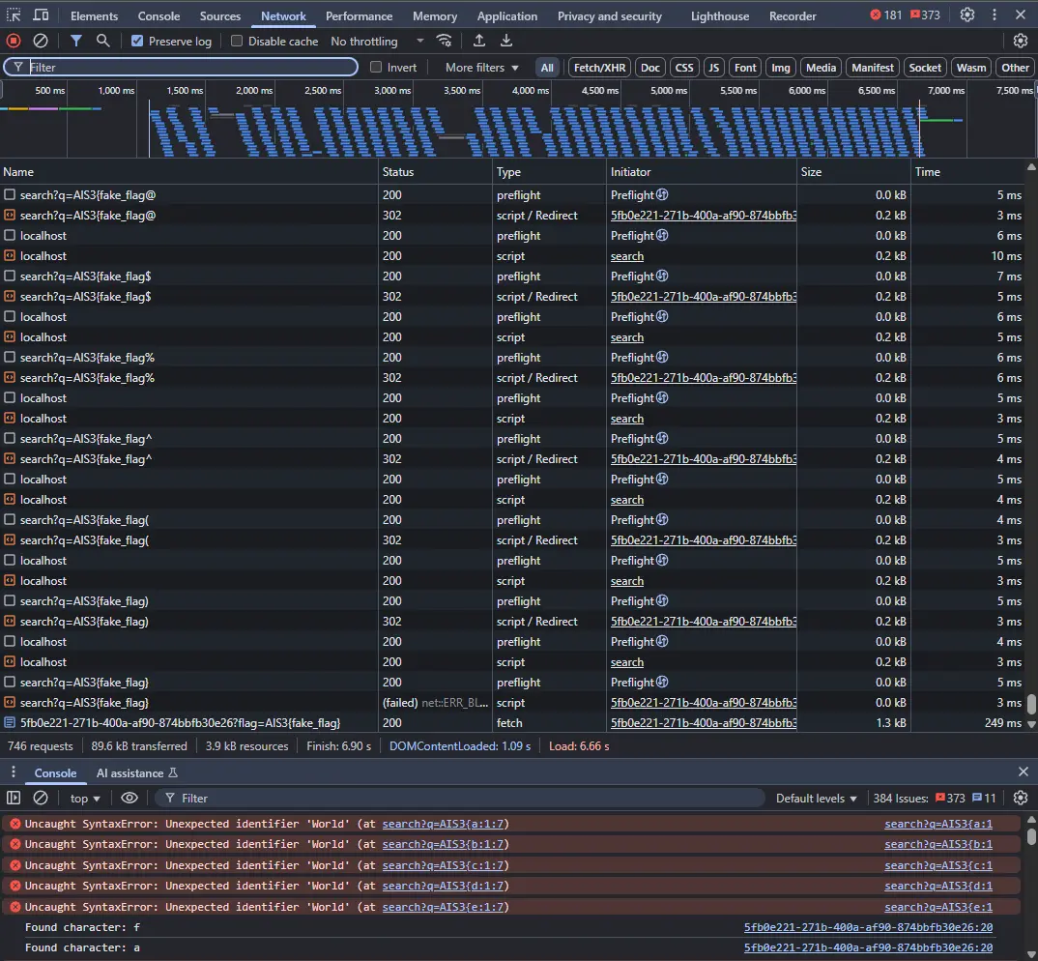Uncheck the Preserve log checkbox

pyautogui.click(x=137, y=41)
